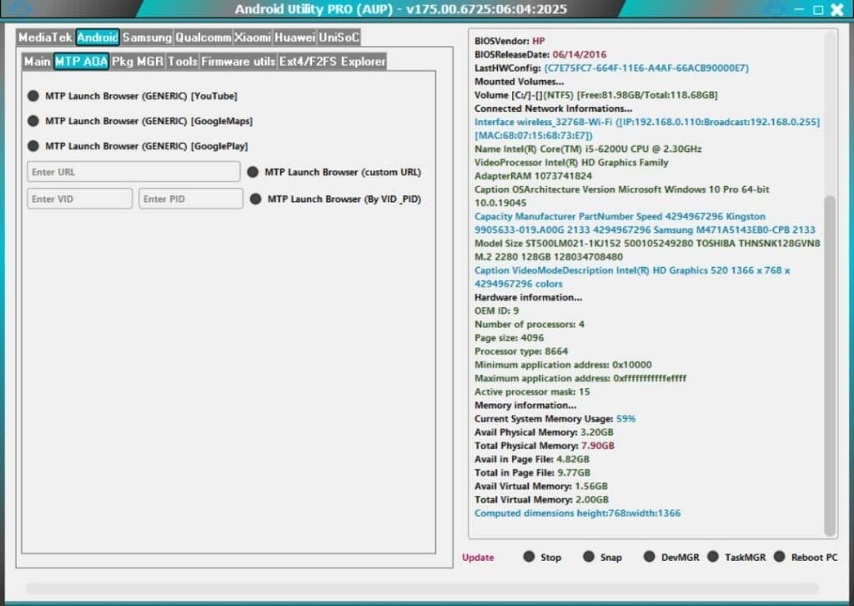Select the GoogleMaps launch browser option
The width and height of the screenshot is (854, 606).
click(x=33, y=121)
